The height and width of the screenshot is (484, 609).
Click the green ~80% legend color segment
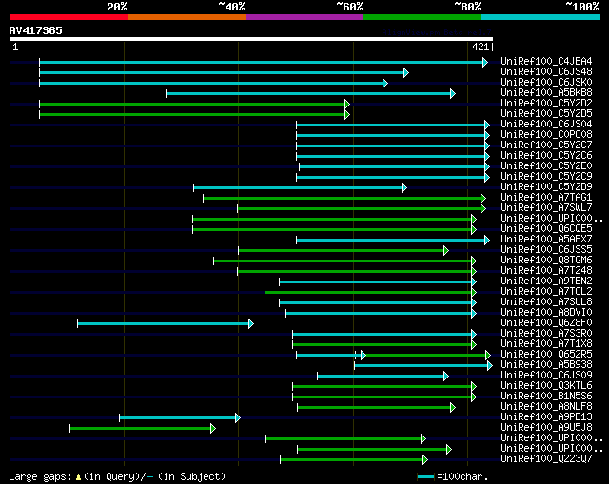point(422,17)
